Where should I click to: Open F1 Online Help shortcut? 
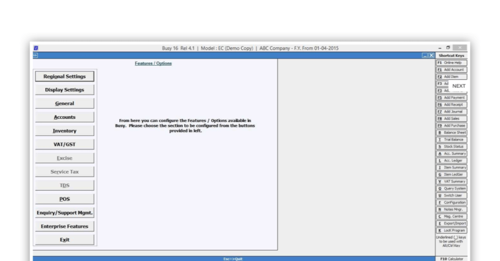452,63
